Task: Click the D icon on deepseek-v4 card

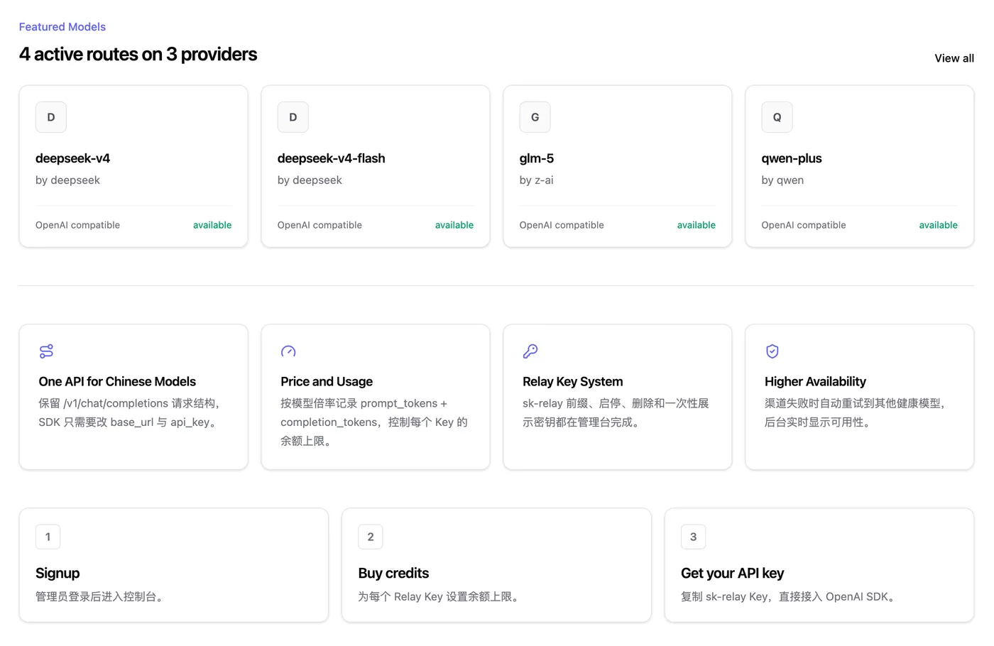Action: pyautogui.click(x=51, y=117)
